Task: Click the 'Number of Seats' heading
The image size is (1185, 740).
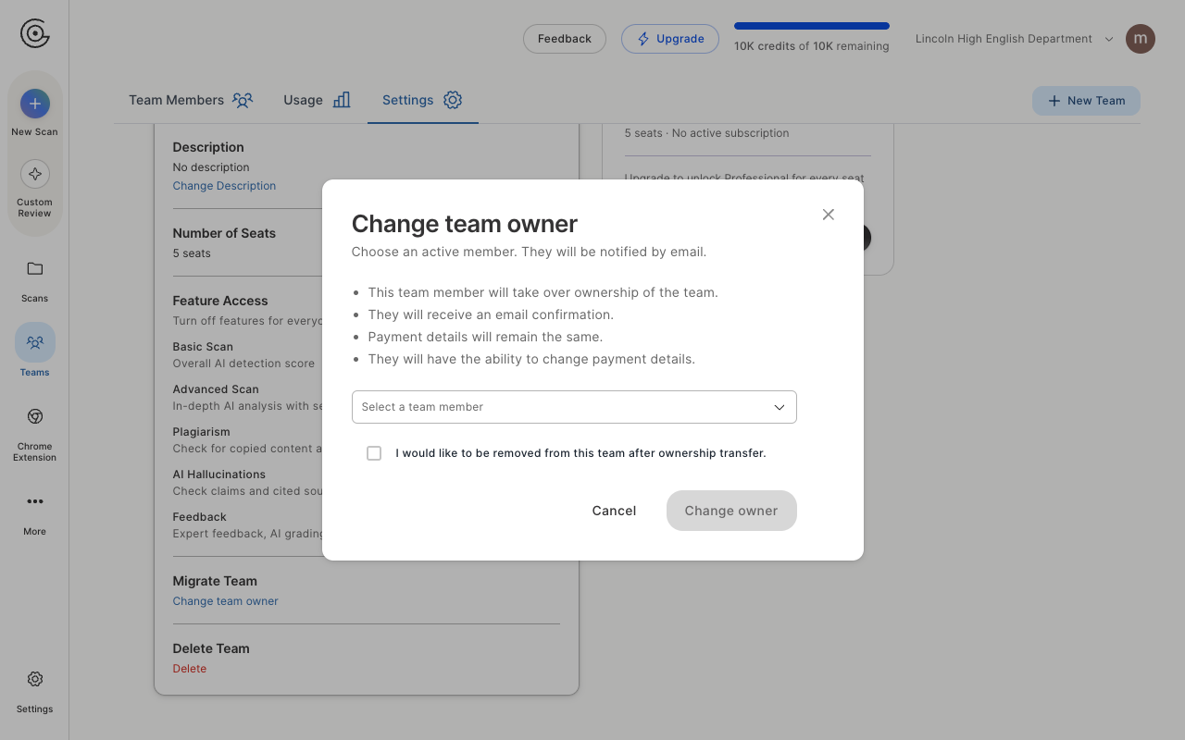Action: coord(224,233)
